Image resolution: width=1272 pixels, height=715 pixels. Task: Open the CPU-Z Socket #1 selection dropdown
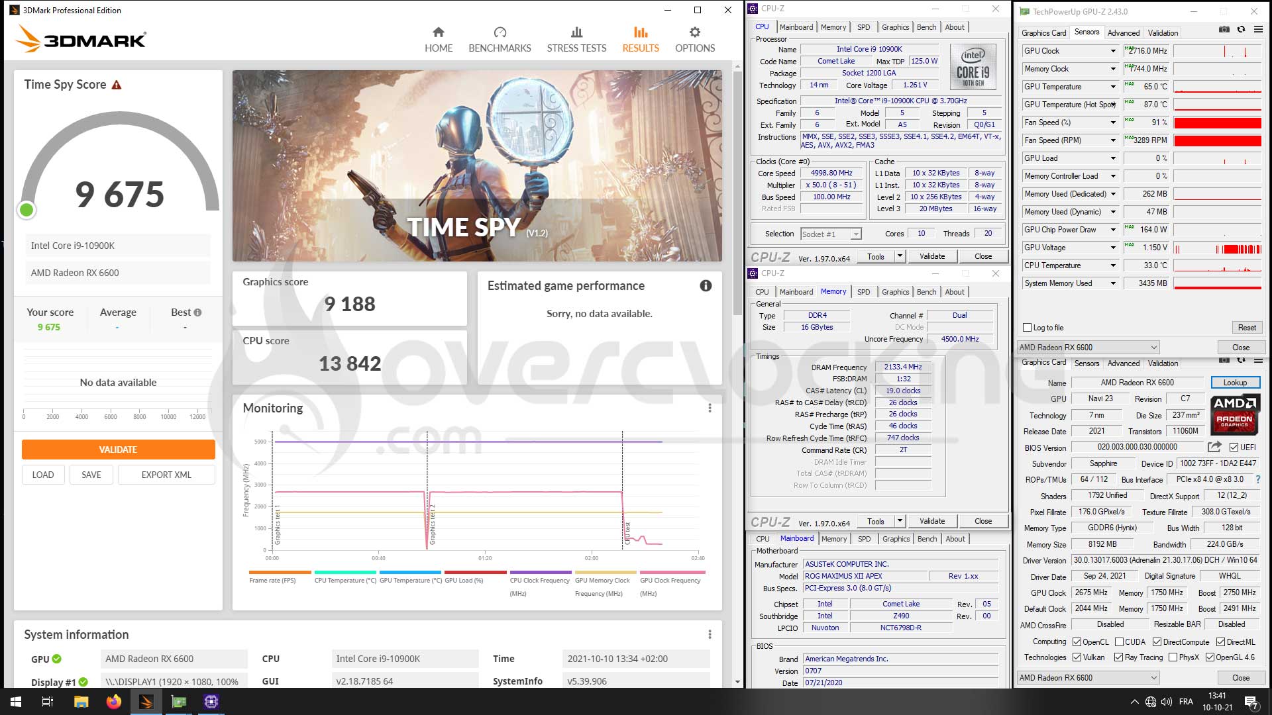(x=831, y=234)
